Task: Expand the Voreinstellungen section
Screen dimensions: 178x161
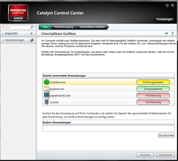Action: click(18, 40)
